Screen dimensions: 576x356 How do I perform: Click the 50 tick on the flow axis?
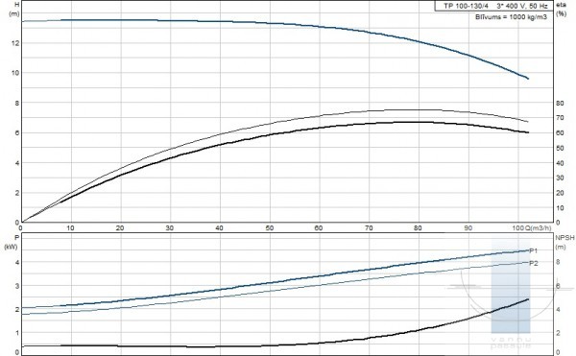[270, 228]
